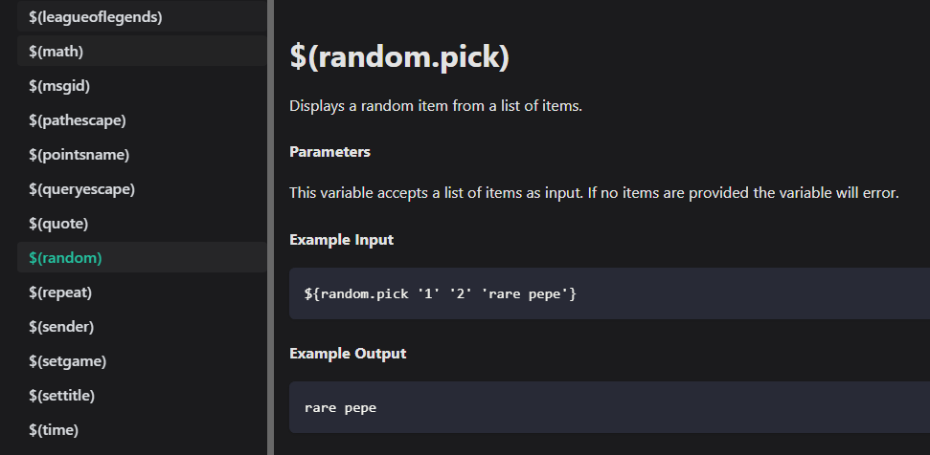Select the $(math) variable page
The width and height of the screenshot is (930, 455).
142,51
